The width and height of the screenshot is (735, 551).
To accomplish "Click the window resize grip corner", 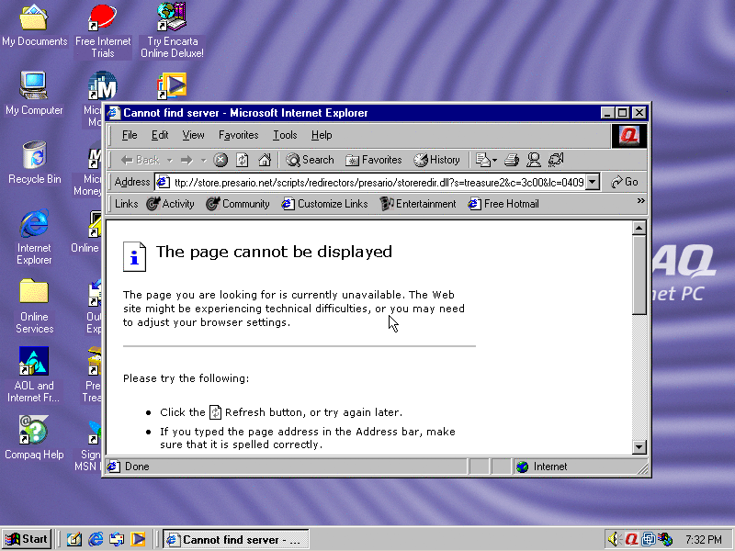I will click(642, 468).
